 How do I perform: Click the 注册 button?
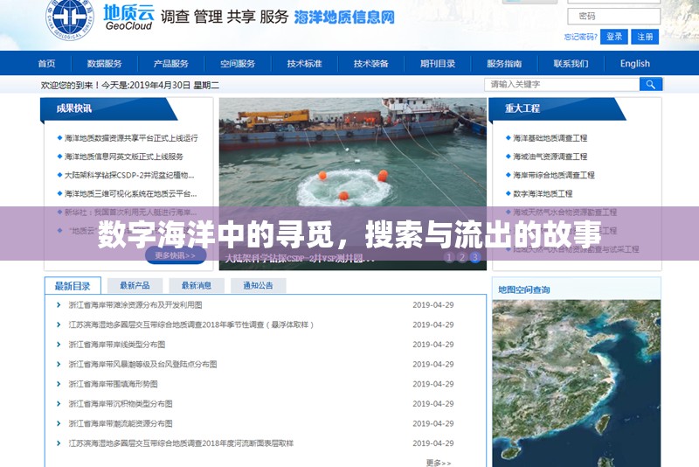pos(645,37)
